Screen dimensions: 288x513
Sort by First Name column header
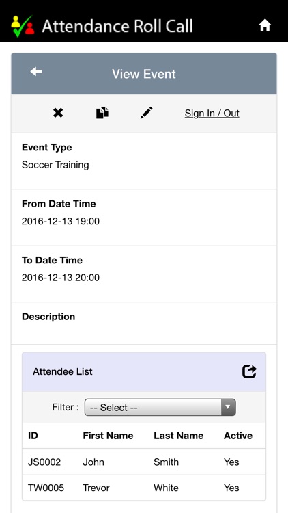[108, 436]
